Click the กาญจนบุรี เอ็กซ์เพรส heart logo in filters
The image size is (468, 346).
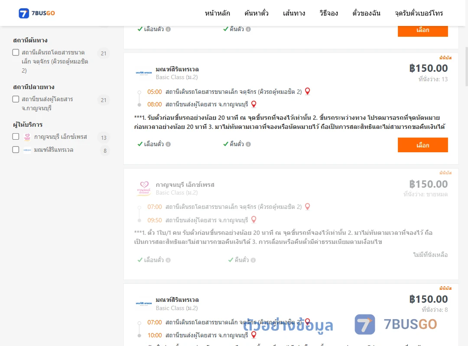pyautogui.click(x=27, y=137)
